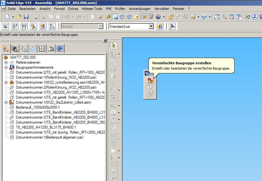Select Bedienpult_1000x800x2000:1 in tree
This screenshot has height=181, width=262.
pyautogui.click(x=38, y=107)
